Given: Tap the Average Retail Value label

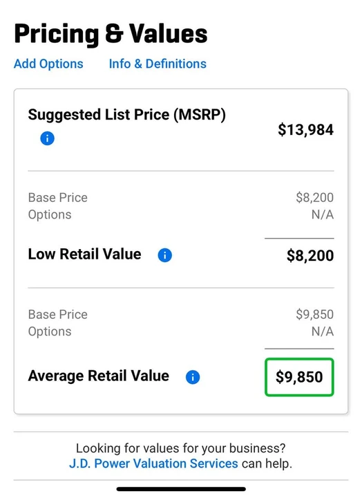Looking at the screenshot, I should 99,376.
